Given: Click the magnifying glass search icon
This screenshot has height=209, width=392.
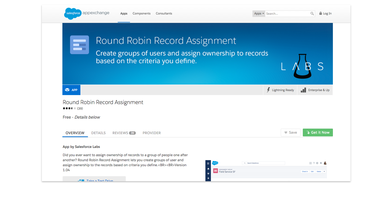Looking at the screenshot, I should (x=312, y=14).
